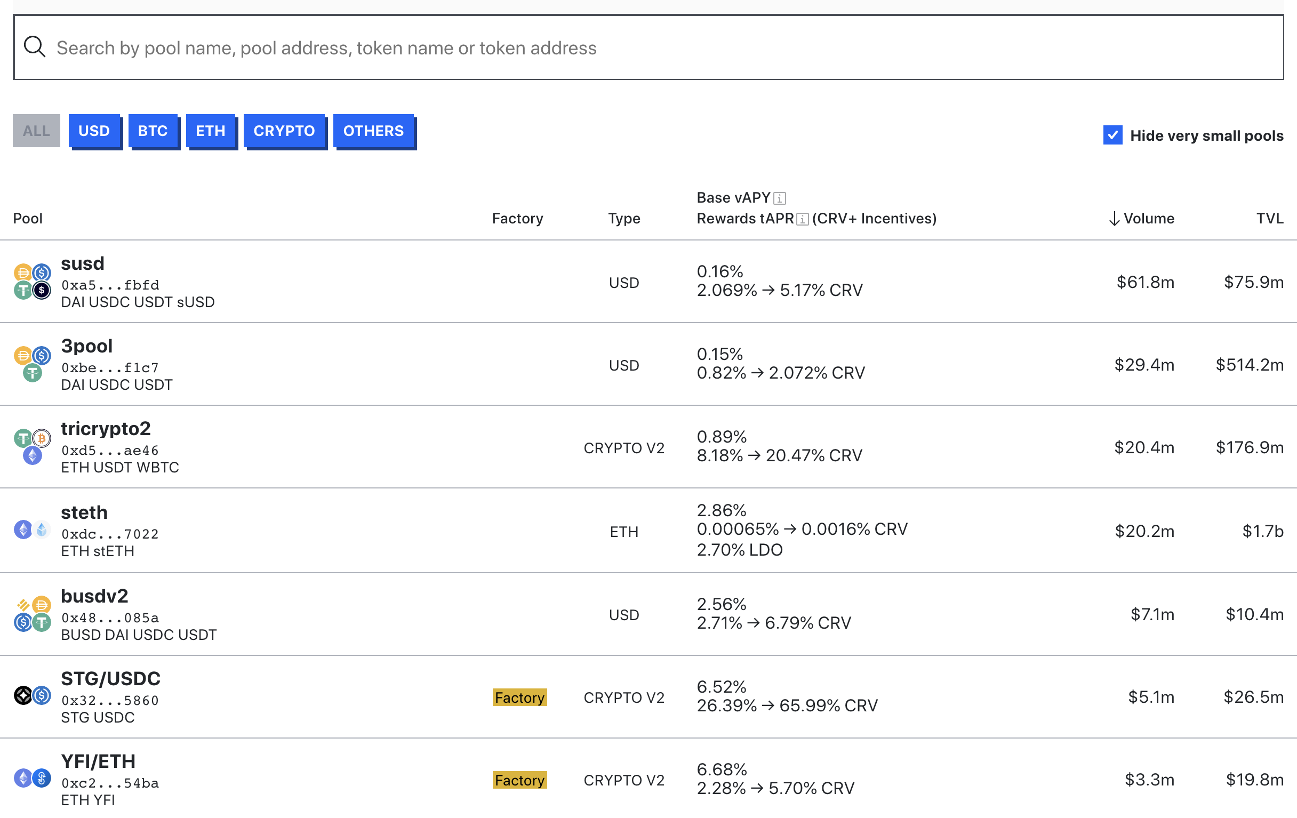Open the busdv2 pool link
The height and width of the screenshot is (818, 1297).
[95, 596]
